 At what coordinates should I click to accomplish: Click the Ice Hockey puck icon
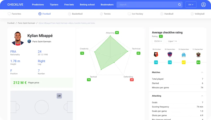pyautogui.click(x=129, y=14)
